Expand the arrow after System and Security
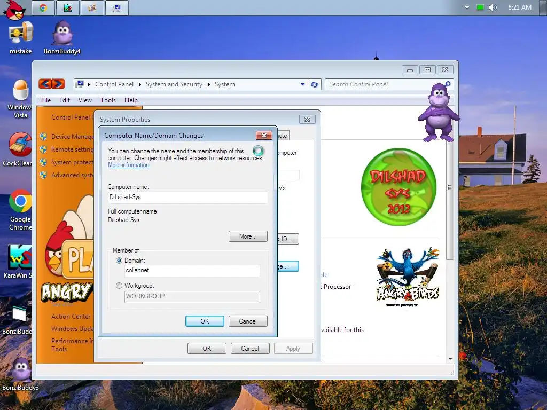This screenshot has width=547, height=410. pos(209,84)
